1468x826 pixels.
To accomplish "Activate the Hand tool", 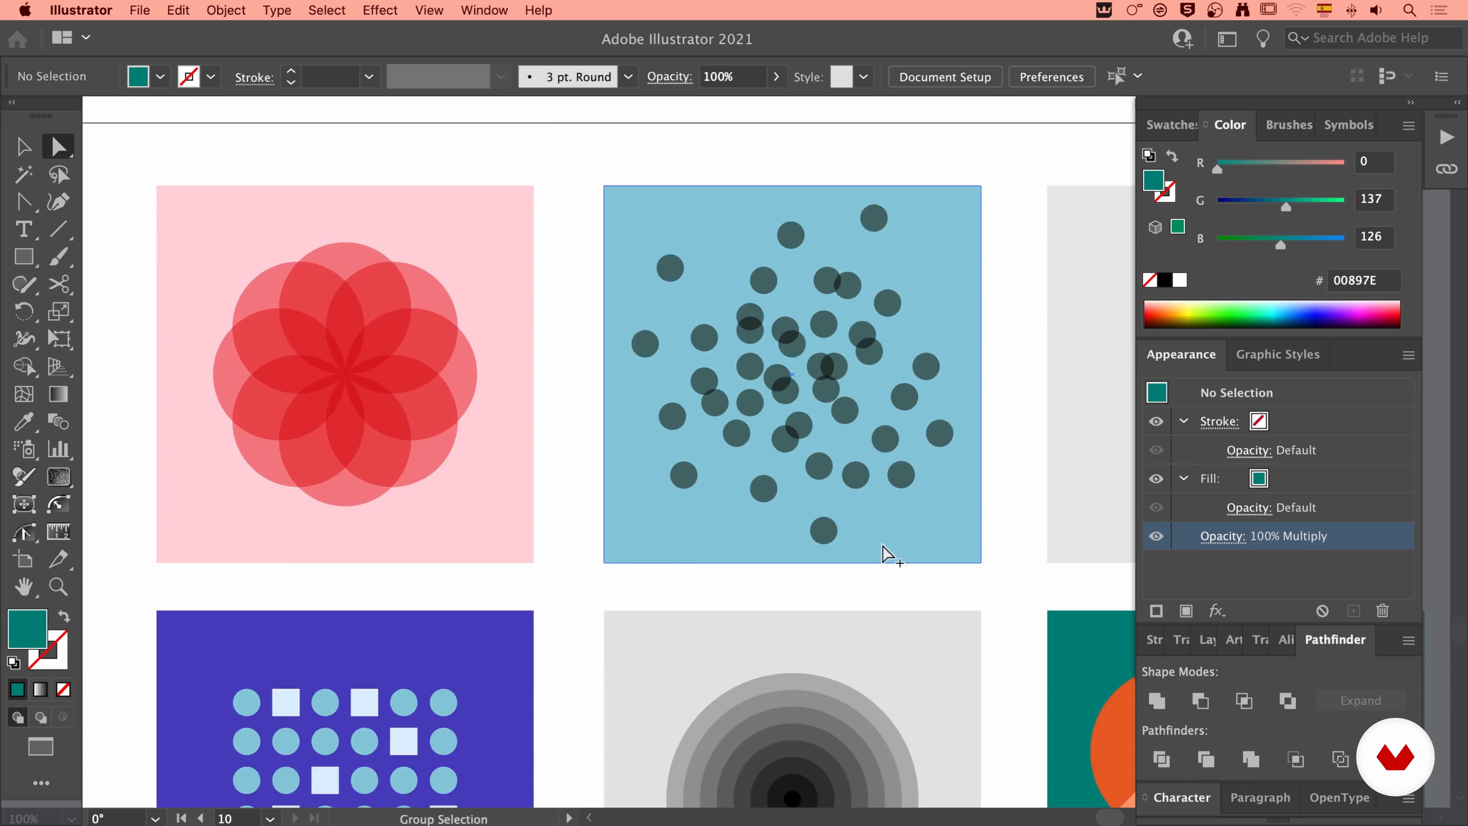I will click(23, 587).
